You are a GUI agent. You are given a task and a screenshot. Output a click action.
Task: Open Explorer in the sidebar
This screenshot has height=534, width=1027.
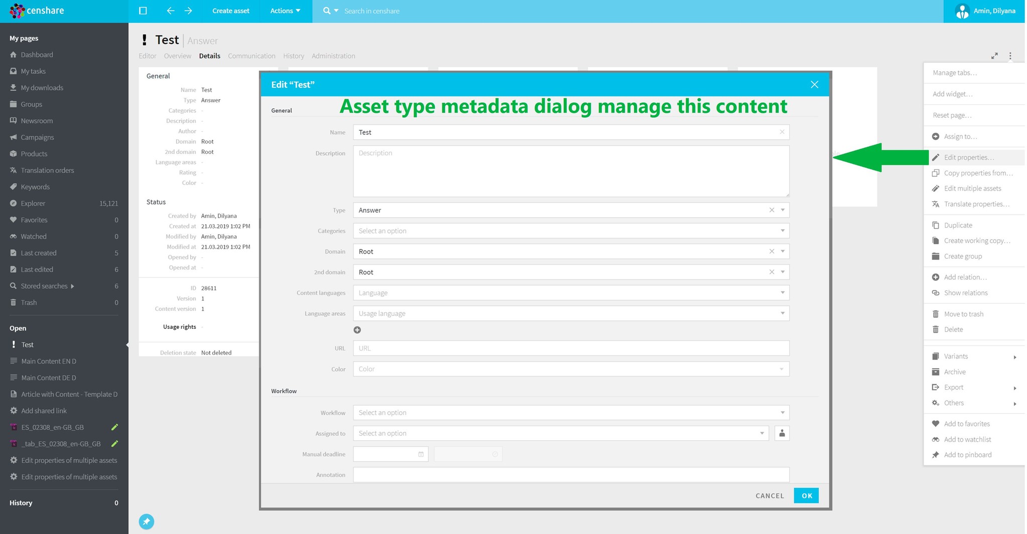point(33,204)
